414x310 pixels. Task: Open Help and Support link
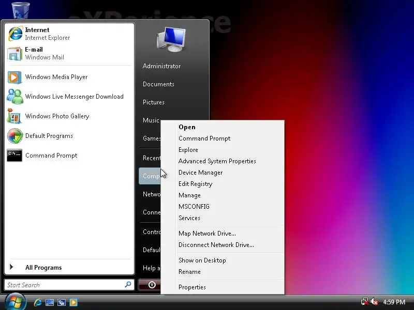coord(151,268)
